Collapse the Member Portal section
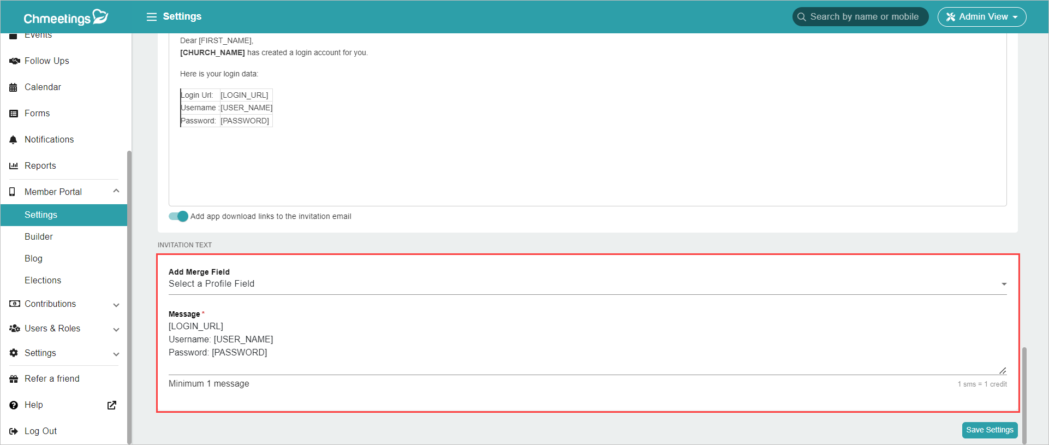This screenshot has height=445, width=1049. 116,191
